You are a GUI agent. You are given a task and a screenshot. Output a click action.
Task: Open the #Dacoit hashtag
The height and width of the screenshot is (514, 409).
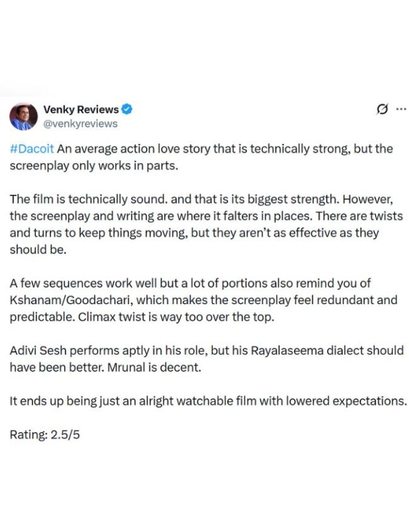click(28, 151)
